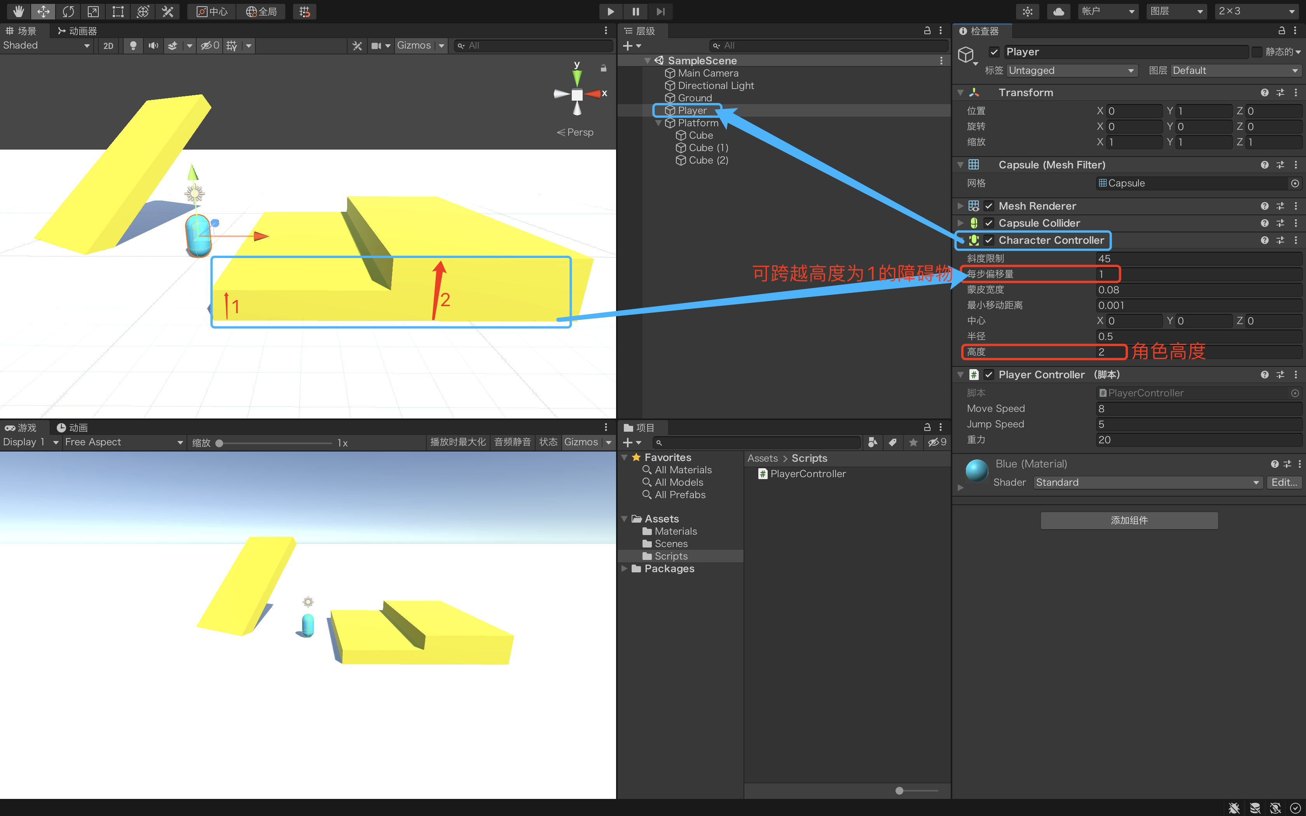This screenshot has height=816, width=1306.
Task: Adjust the game view 缩放 scale slider
Action: pyautogui.click(x=220, y=443)
